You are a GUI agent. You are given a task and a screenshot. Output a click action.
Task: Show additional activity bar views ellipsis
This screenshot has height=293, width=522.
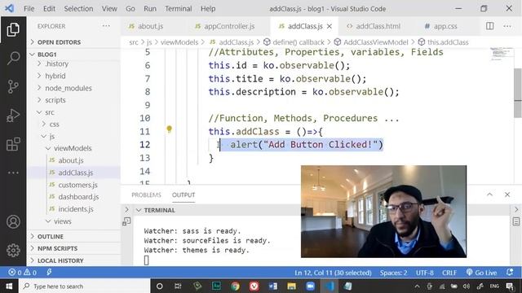pyautogui.click(x=13, y=173)
